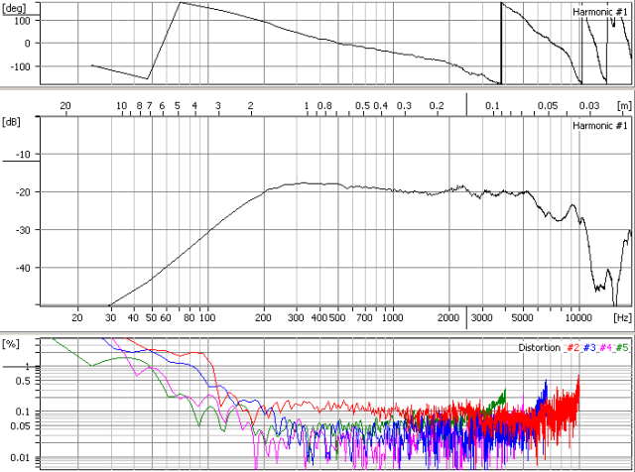Choose the green #5 distortion legend entry

coord(622,348)
